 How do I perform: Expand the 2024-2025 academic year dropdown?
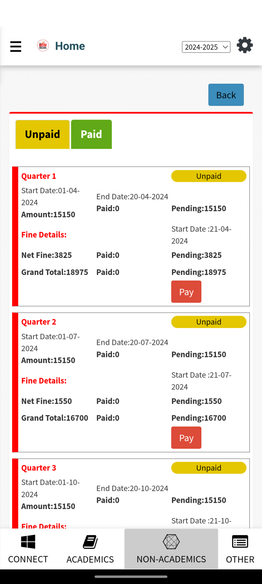206,47
